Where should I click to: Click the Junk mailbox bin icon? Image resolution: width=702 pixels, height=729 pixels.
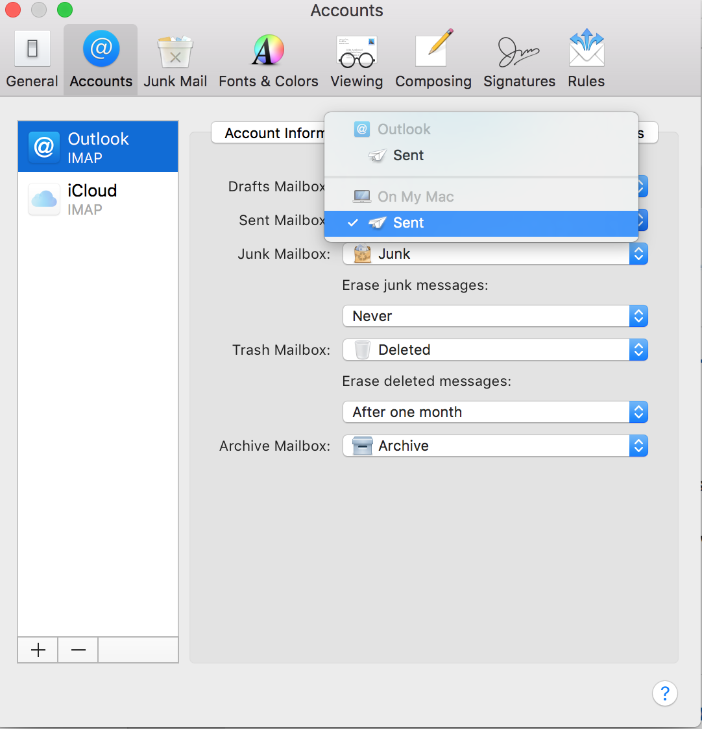click(x=363, y=254)
